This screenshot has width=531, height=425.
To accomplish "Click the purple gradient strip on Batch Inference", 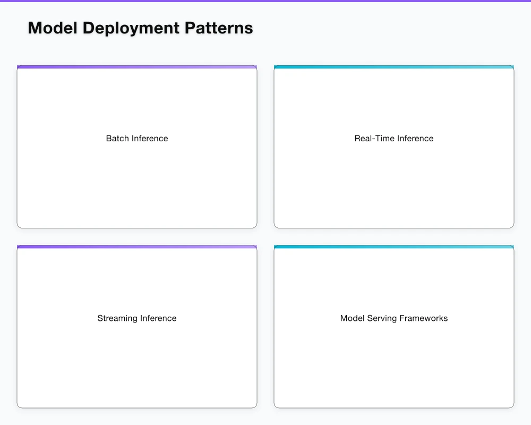I will (x=137, y=67).
